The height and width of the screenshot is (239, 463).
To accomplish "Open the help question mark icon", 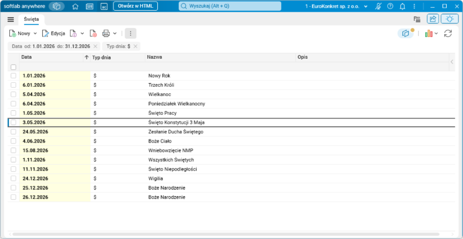I will point(390,6).
